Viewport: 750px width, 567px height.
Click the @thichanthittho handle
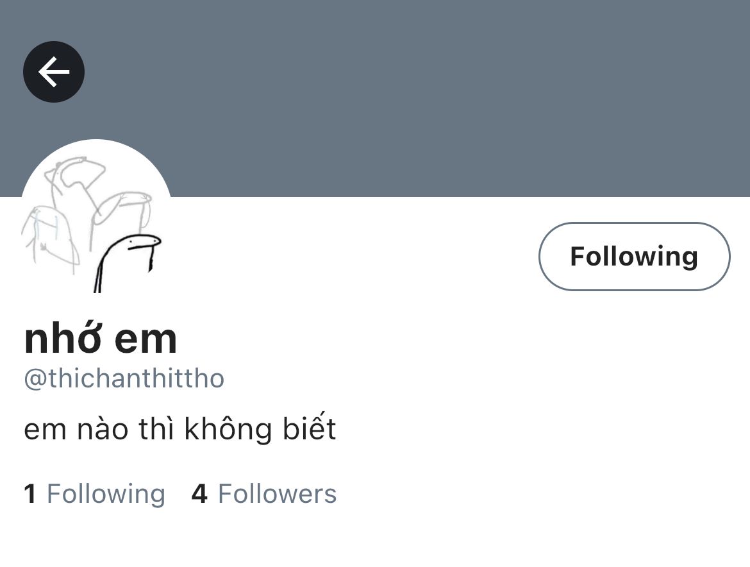[124, 378]
